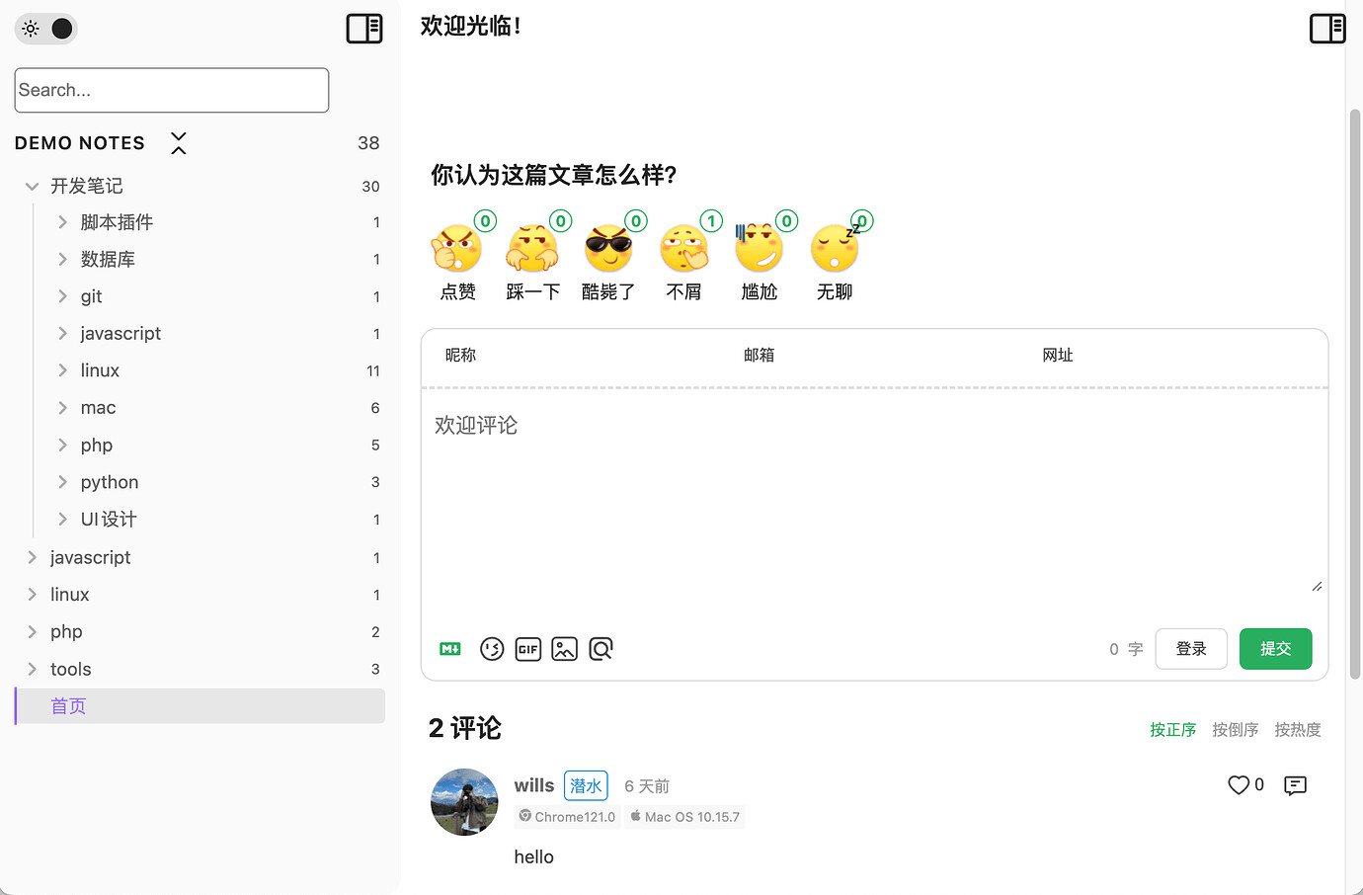This screenshot has height=895, width=1363.
Task: Click the page vertical scrollbar
Action: [x=1355, y=395]
